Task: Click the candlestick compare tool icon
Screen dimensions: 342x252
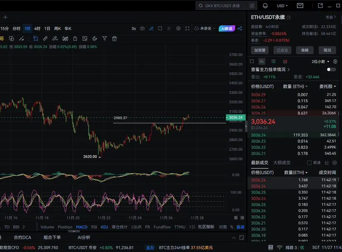Action: coord(65,39)
